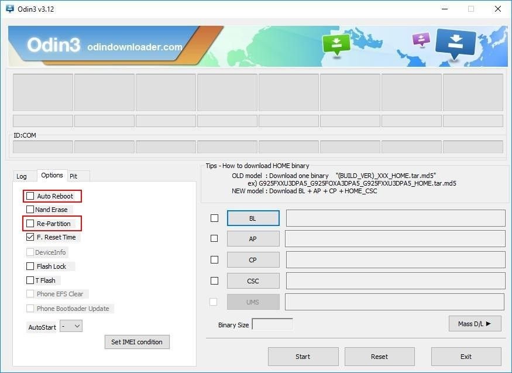Check the T Flash option
The image size is (512, 373).
pyautogui.click(x=30, y=280)
